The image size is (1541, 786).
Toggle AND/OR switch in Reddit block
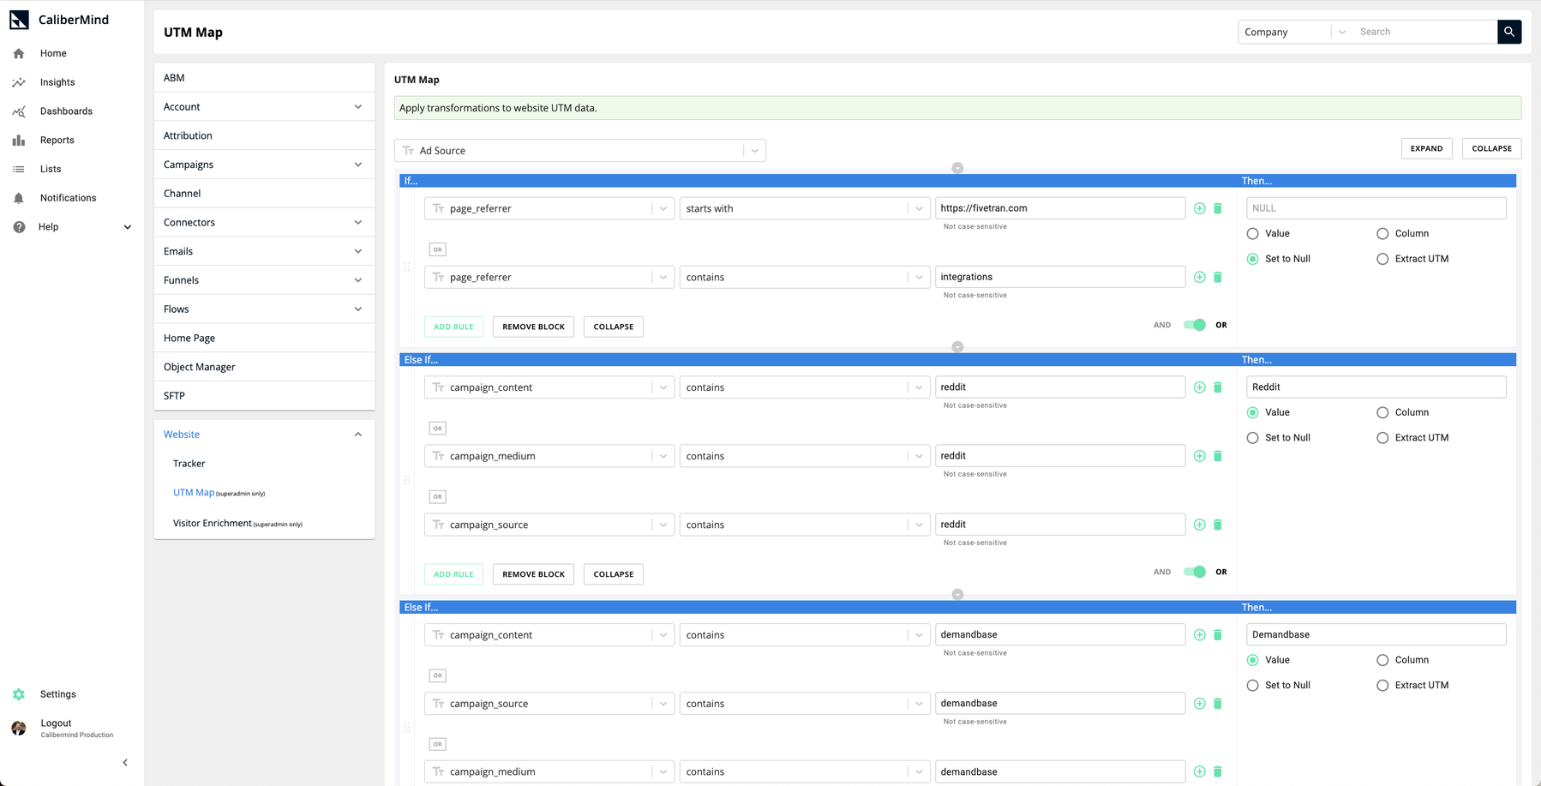pyautogui.click(x=1194, y=572)
